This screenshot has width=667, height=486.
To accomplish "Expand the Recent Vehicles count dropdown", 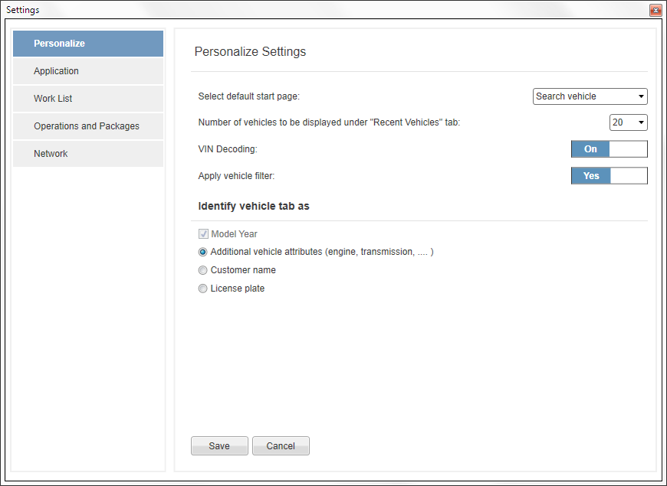I will coord(629,122).
